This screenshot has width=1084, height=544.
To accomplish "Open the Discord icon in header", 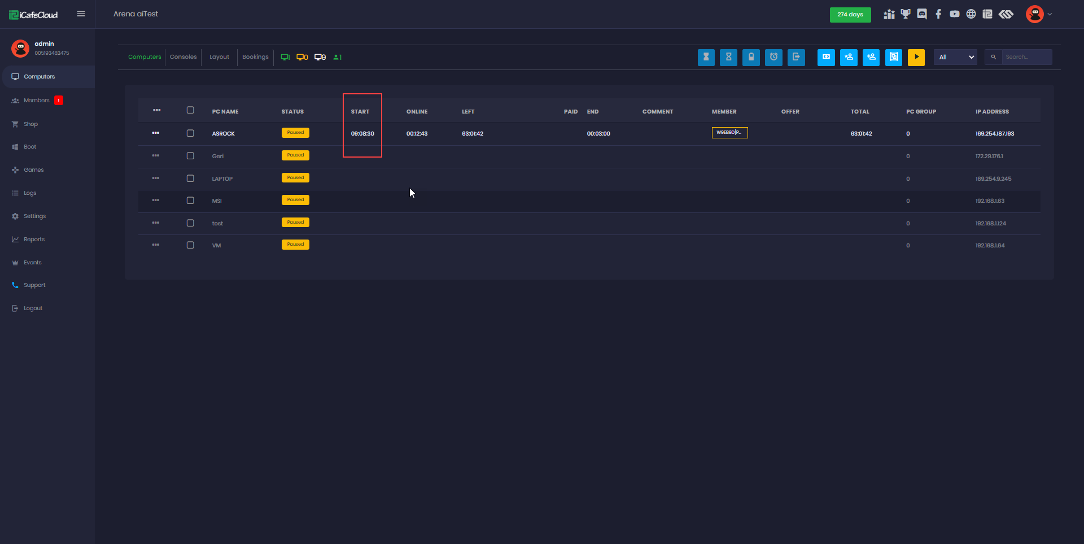I will (922, 14).
